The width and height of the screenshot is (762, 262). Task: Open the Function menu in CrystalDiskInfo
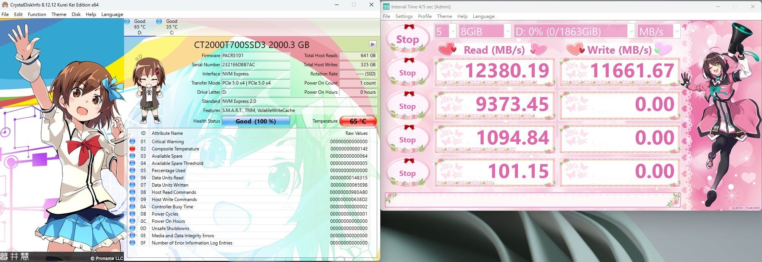pos(37,14)
